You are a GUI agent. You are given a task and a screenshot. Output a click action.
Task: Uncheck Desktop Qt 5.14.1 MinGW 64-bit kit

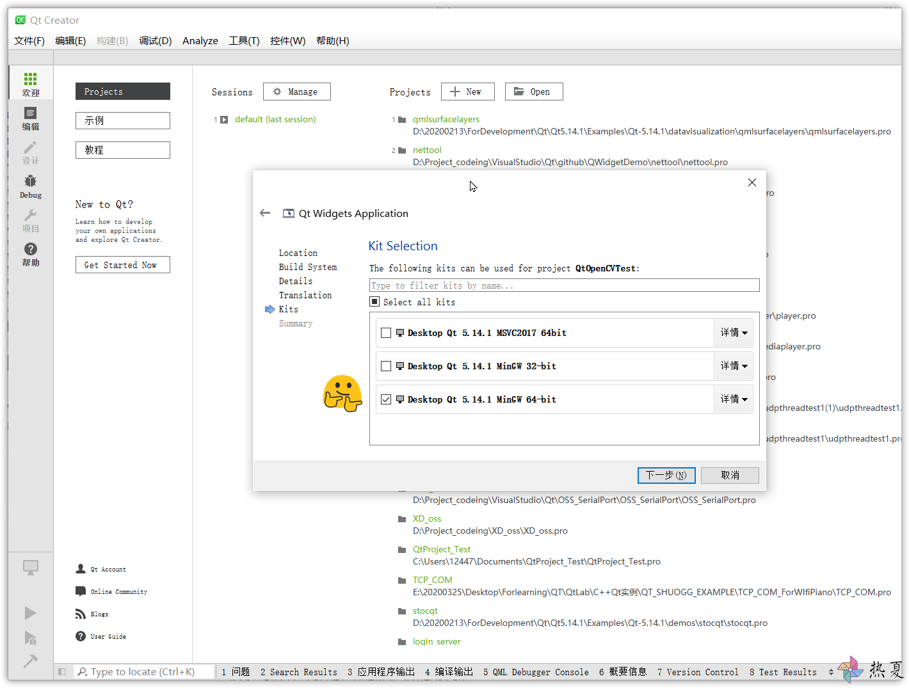pyautogui.click(x=386, y=399)
